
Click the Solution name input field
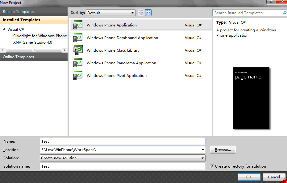(123, 166)
